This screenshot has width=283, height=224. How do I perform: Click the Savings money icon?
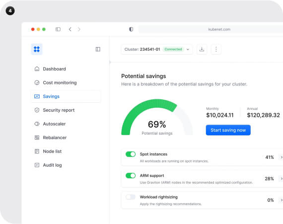[x=37, y=96]
